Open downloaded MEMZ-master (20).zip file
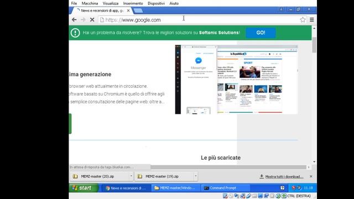 click(x=100, y=176)
